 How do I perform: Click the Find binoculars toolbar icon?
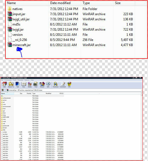point(36,84)
